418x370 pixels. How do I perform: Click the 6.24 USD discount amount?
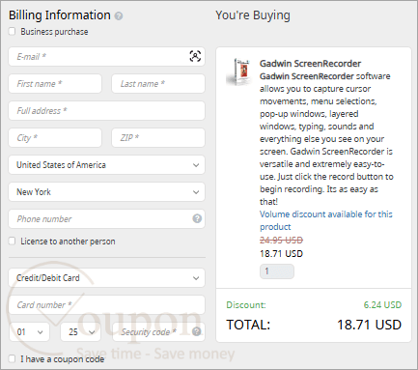[x=382, y=304]
